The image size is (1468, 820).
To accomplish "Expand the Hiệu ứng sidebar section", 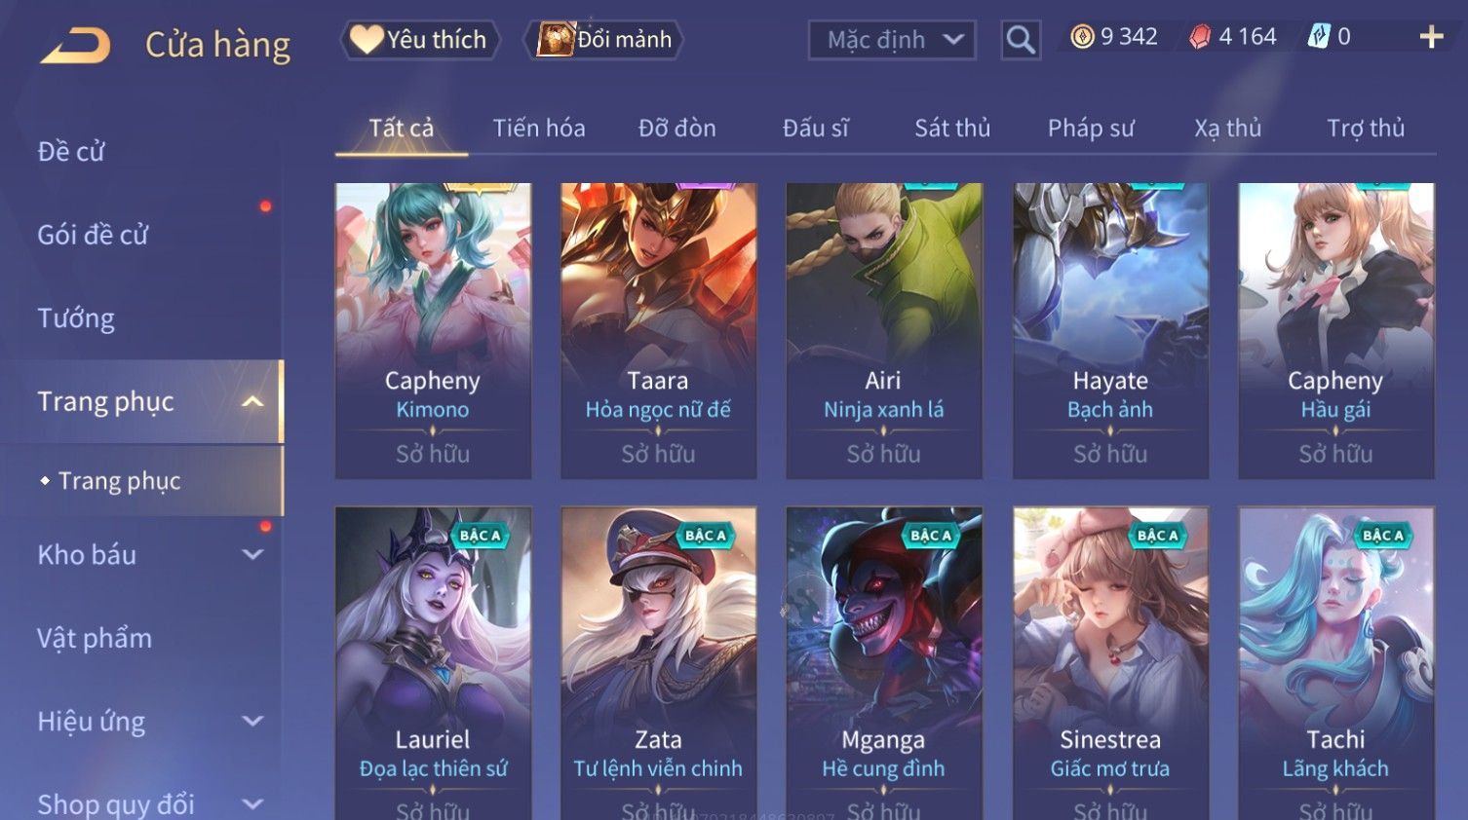I will (x=252, y=722).
